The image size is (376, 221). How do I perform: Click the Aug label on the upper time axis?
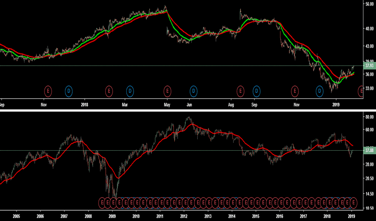coord(231,104)
